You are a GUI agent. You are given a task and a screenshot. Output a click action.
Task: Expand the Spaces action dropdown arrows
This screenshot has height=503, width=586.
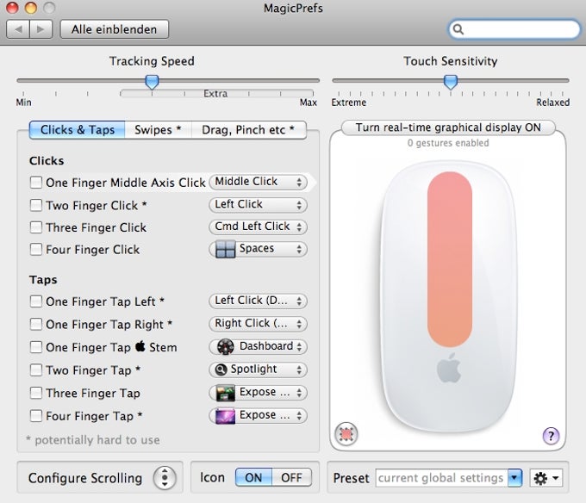[x=299, y=249]
